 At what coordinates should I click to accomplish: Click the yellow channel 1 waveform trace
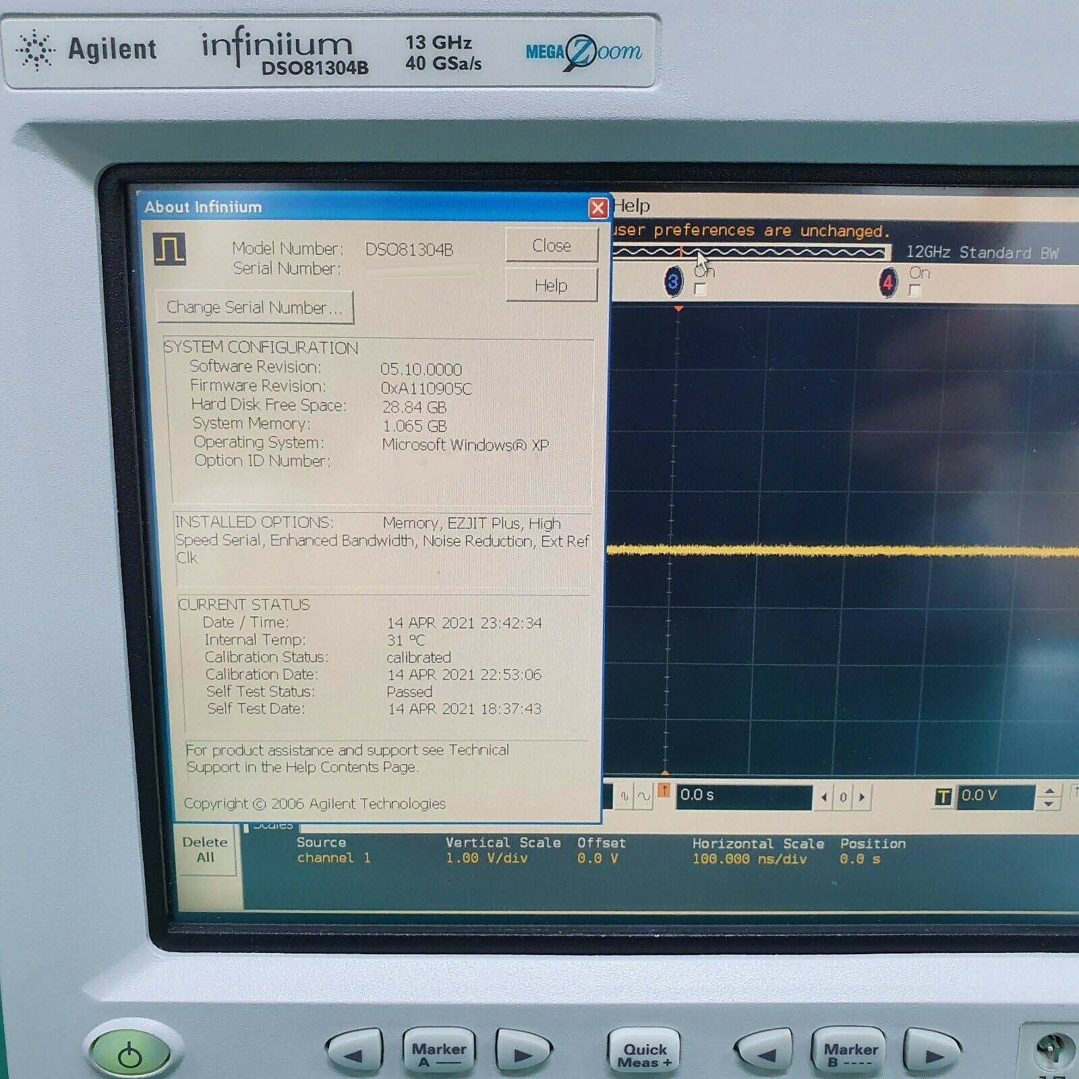843,550
